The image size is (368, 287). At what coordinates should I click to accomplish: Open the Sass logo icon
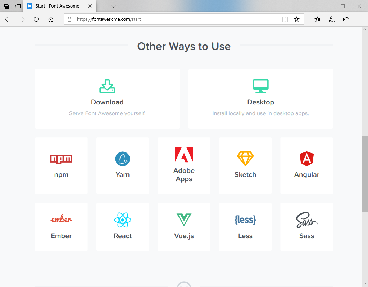click(x=306, y=219)
